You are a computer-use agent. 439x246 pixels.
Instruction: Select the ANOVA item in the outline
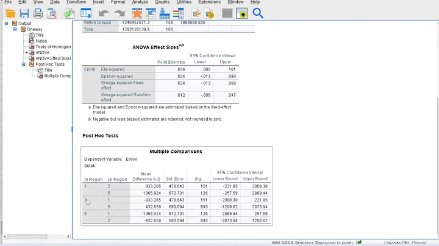[43, 52]
